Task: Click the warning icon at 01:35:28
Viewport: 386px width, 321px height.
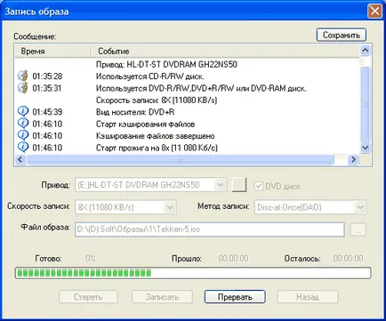Action: point(23,76)
